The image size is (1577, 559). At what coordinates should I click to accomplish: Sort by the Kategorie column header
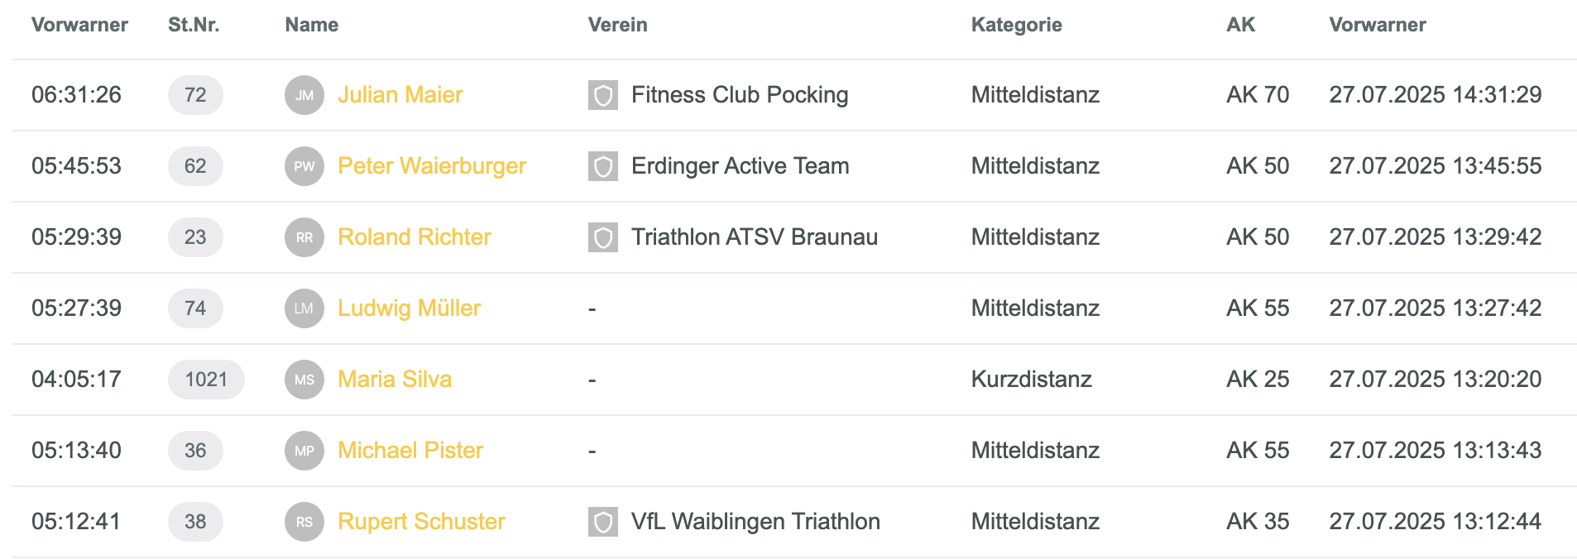1017,25
